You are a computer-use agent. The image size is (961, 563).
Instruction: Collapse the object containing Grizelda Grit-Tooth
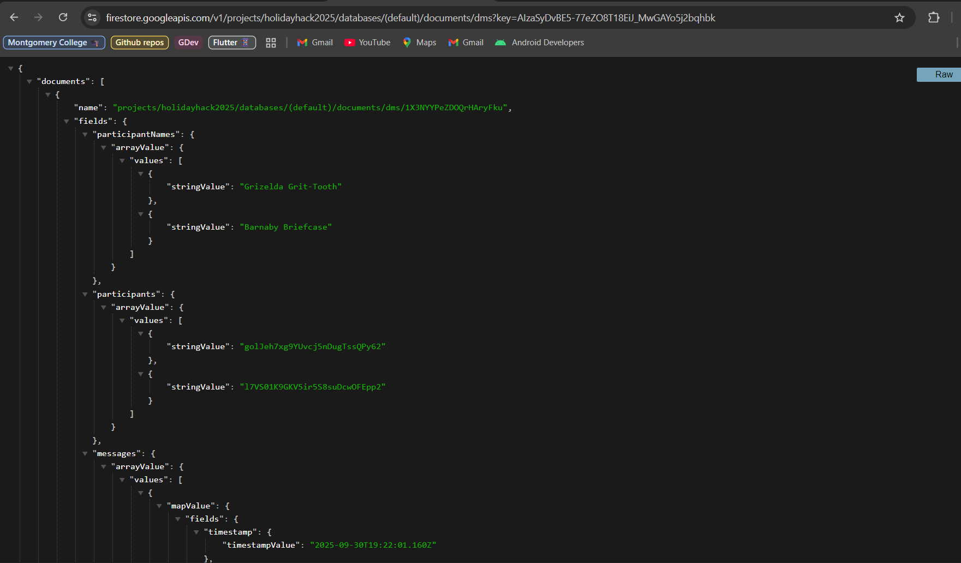(x=140, y=173)
